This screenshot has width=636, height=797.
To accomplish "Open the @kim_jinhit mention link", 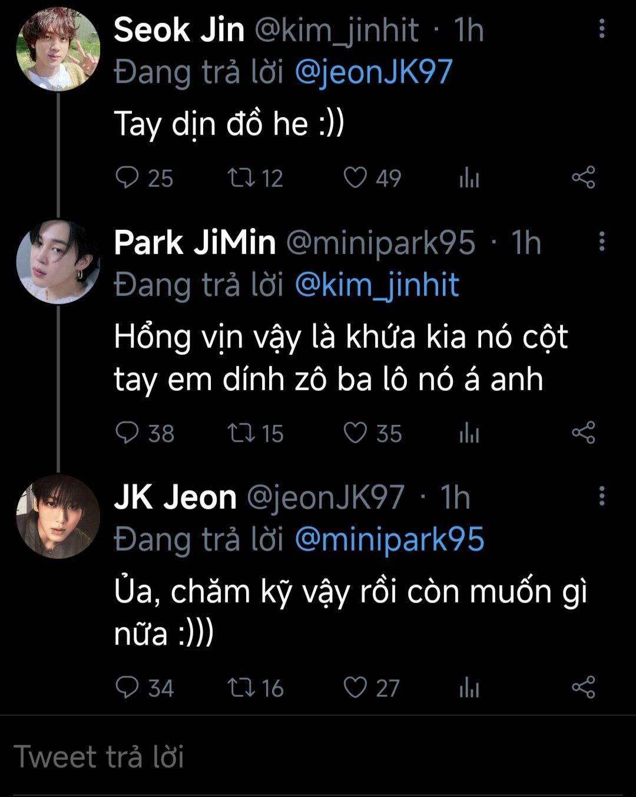I will (376, 285).
